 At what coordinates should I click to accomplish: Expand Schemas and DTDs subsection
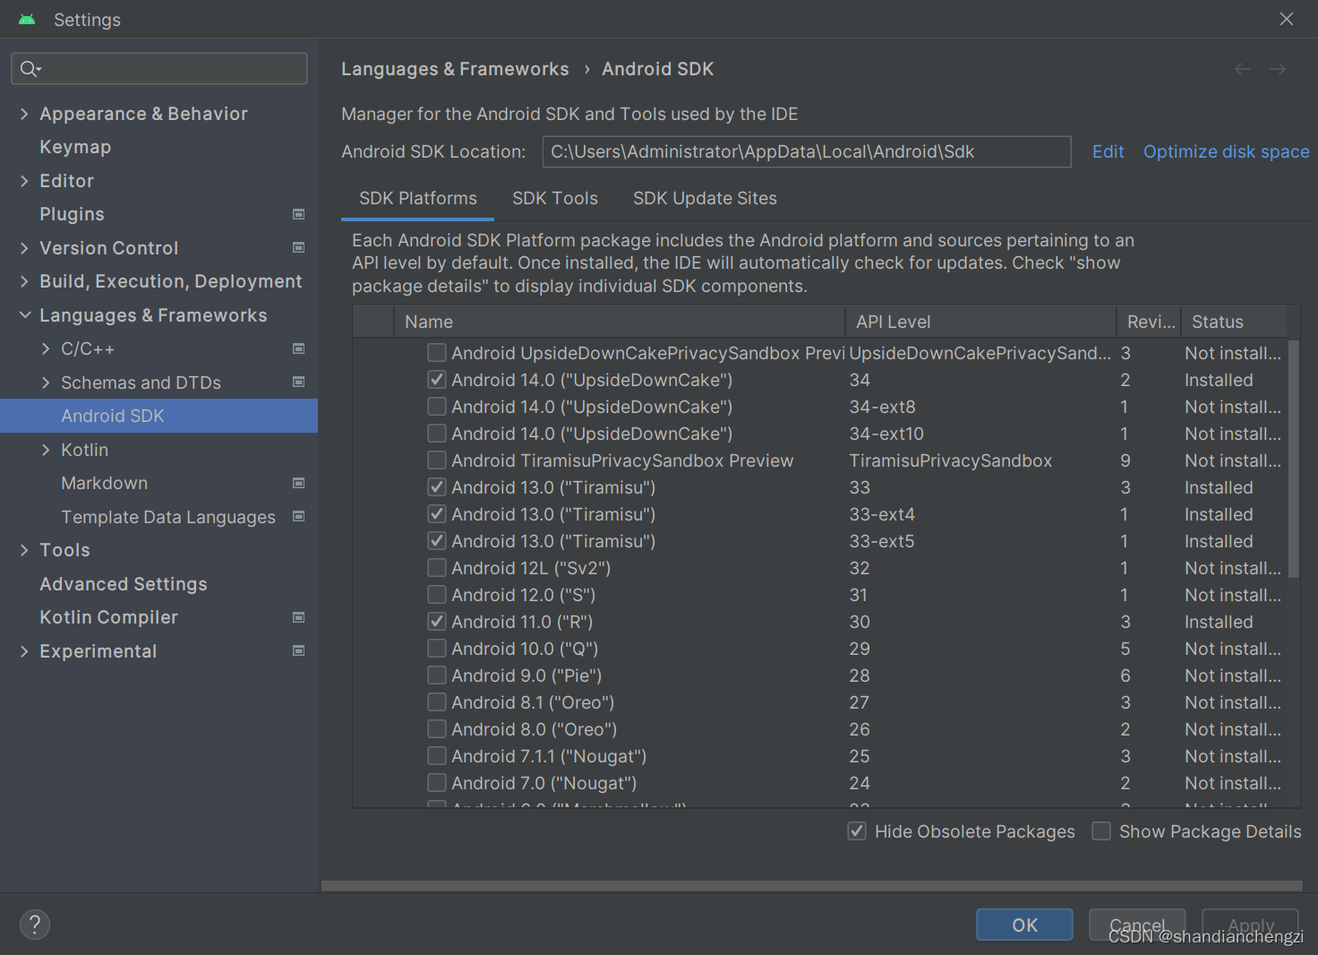(x=46, y=383)
